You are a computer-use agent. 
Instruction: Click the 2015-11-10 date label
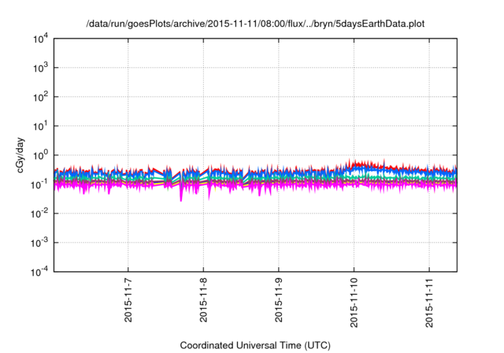(354, 303)
